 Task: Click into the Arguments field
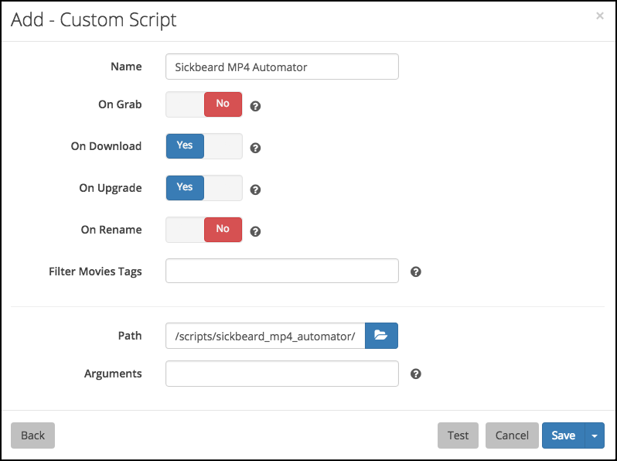(282, 374)
